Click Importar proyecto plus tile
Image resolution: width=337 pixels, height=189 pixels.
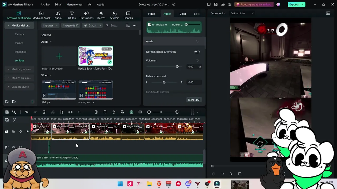(59, 56)
